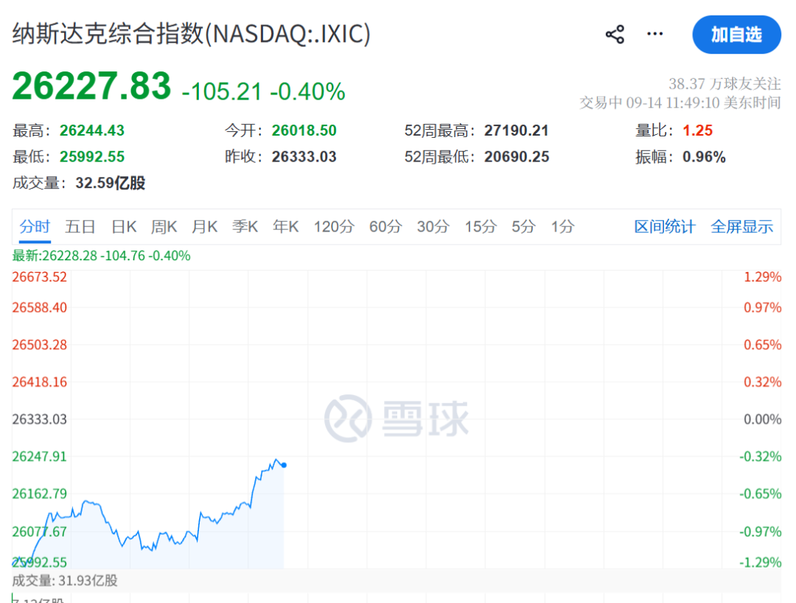Click the 最低 value 25992.55 in stats
The image size is (796, 603).
[92, 156]
